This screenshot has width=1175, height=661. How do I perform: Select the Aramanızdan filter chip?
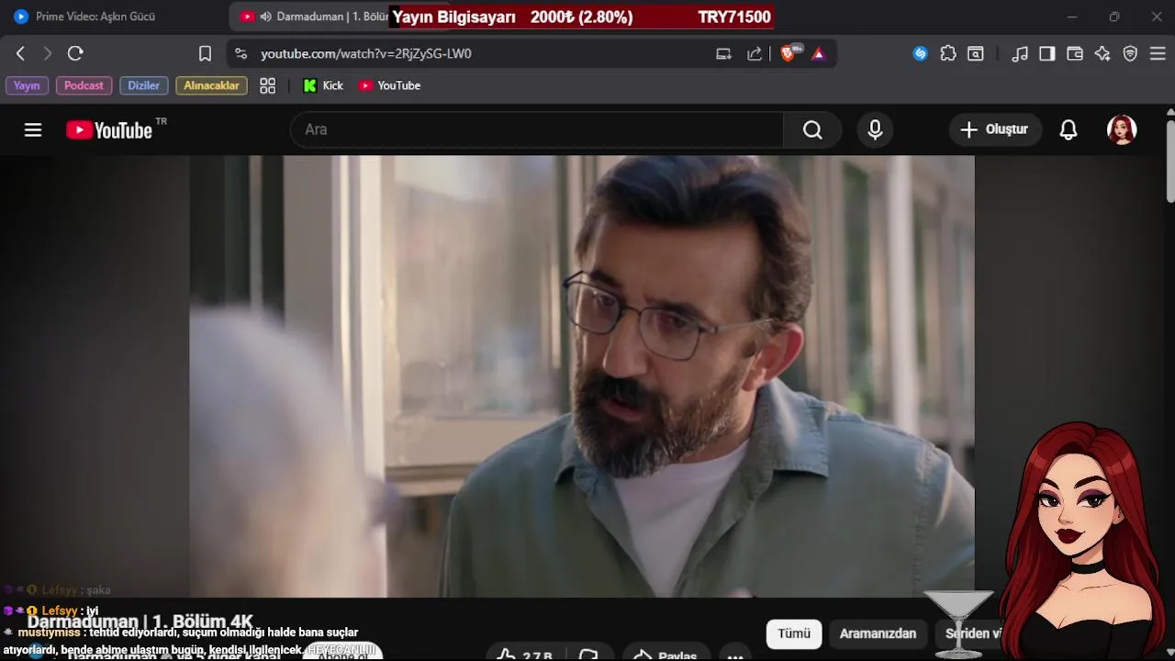coord(878,633)
